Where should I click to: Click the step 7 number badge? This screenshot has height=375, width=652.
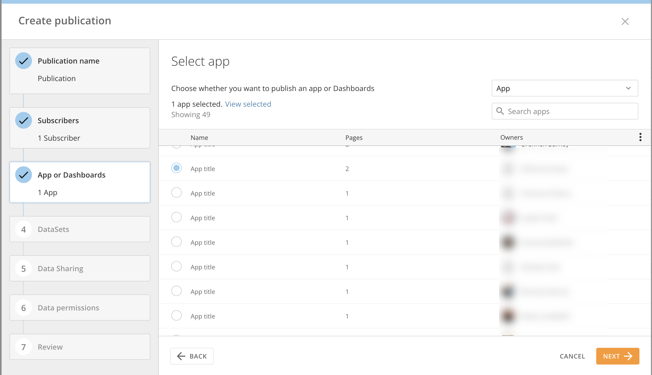click(x=24, y=347)
